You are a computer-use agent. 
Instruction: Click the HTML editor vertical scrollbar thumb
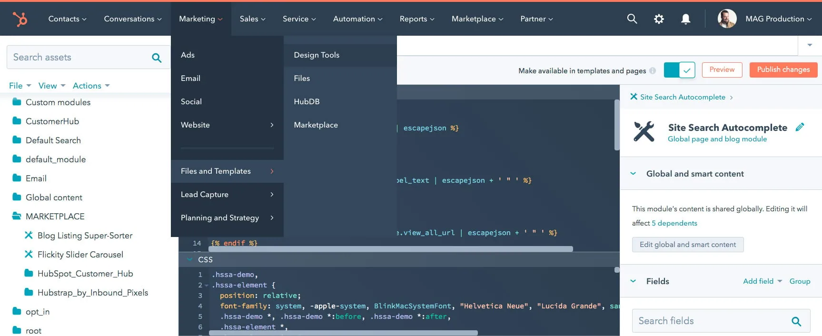coord(617,125)
